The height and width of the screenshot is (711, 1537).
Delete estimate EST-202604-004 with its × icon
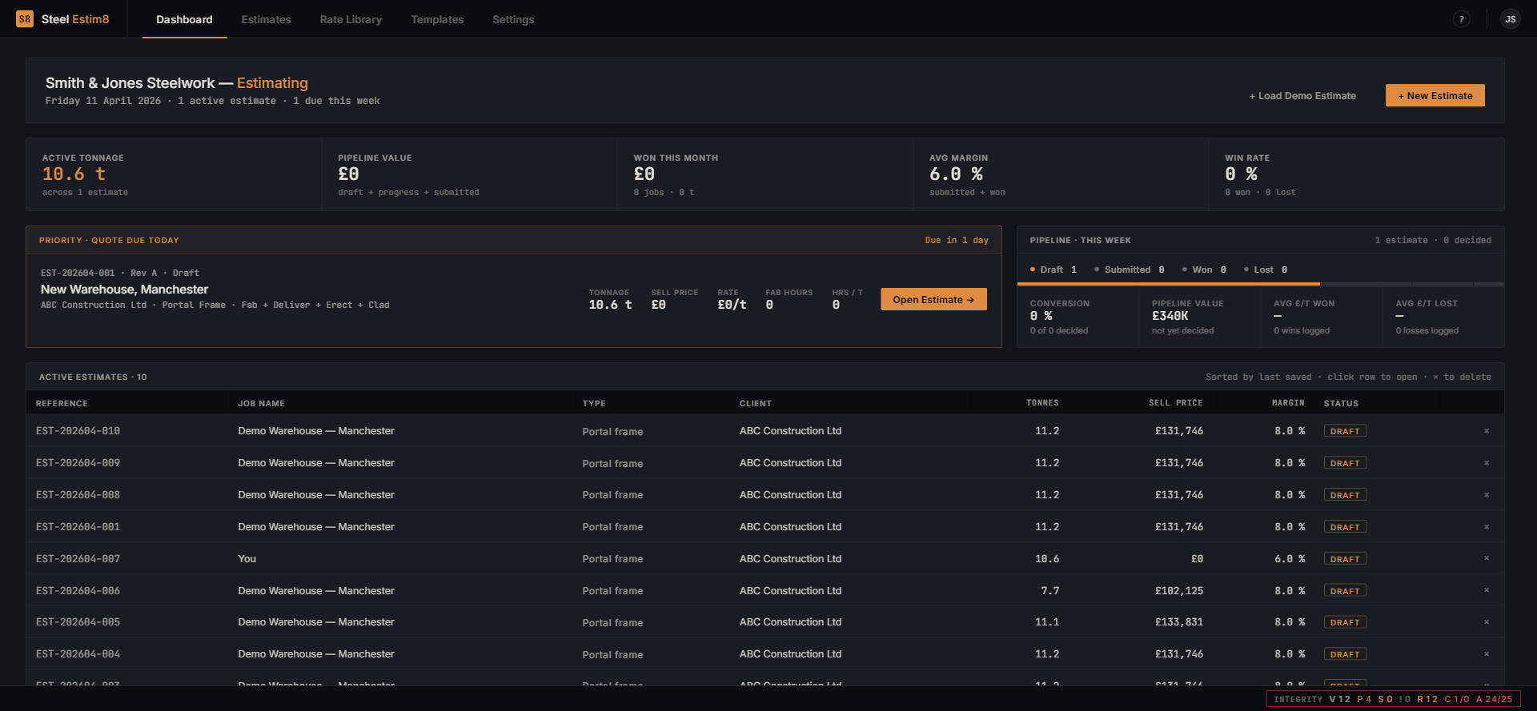click(1487, 654)
